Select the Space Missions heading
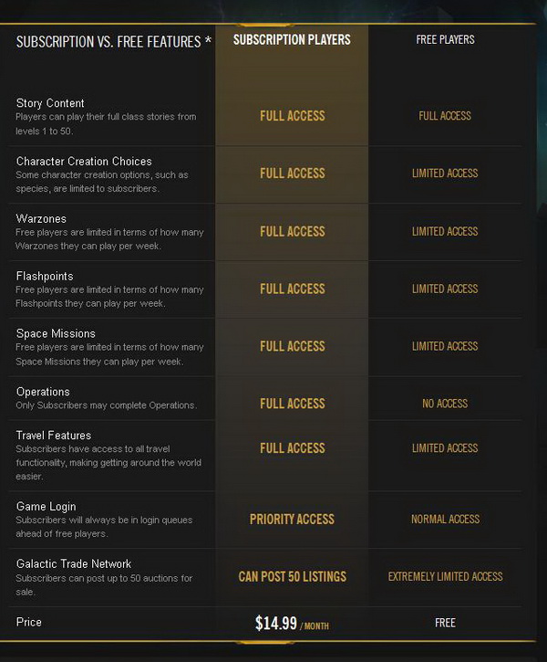The height and width of the screenshot is (662, 547). 56,334
